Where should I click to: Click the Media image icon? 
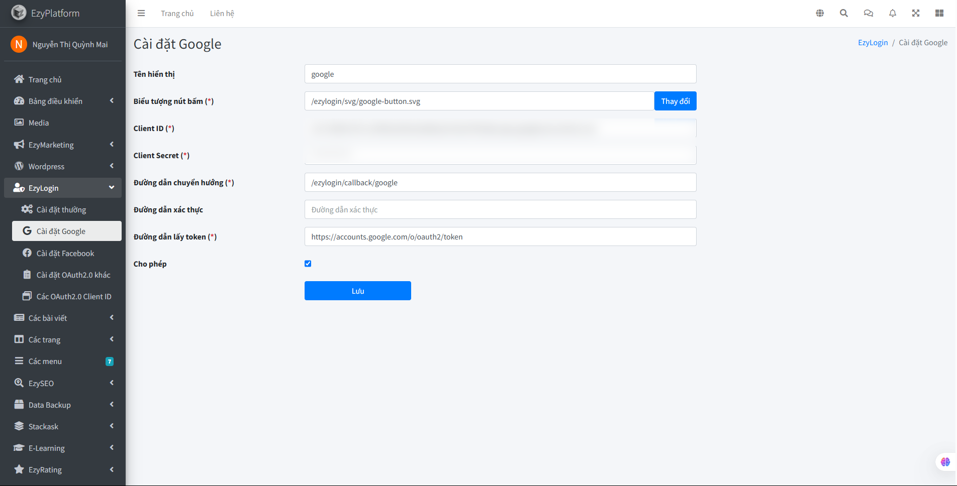pyautogui.click(x=19, y=122)
